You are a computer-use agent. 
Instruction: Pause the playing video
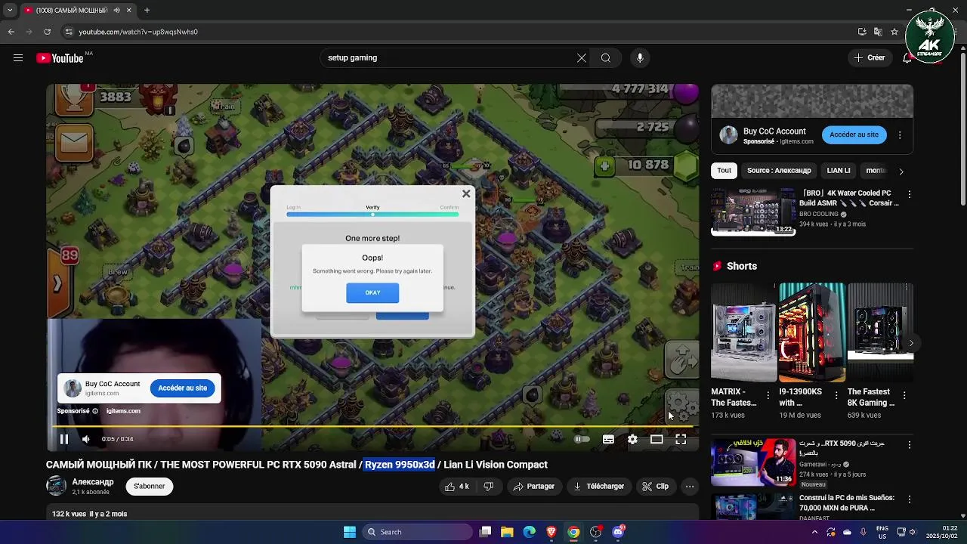[x=64, y=439]
